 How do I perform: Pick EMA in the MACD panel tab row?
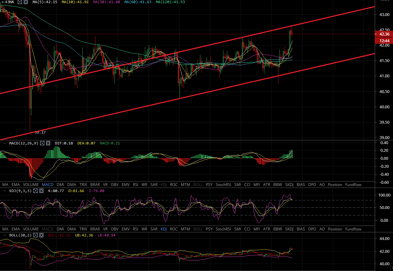coord(15,185)
